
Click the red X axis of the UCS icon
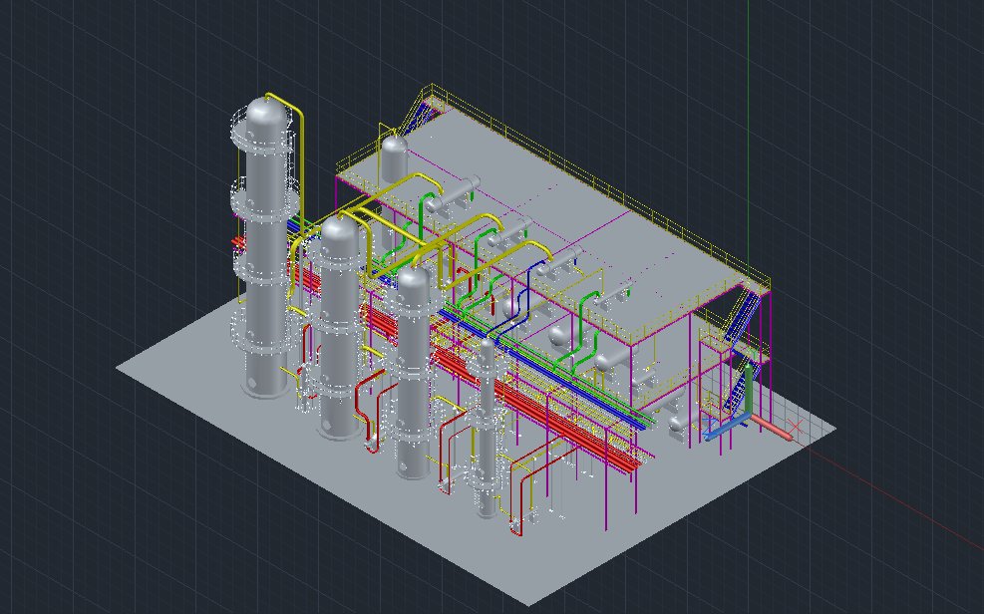coord(774,427)
